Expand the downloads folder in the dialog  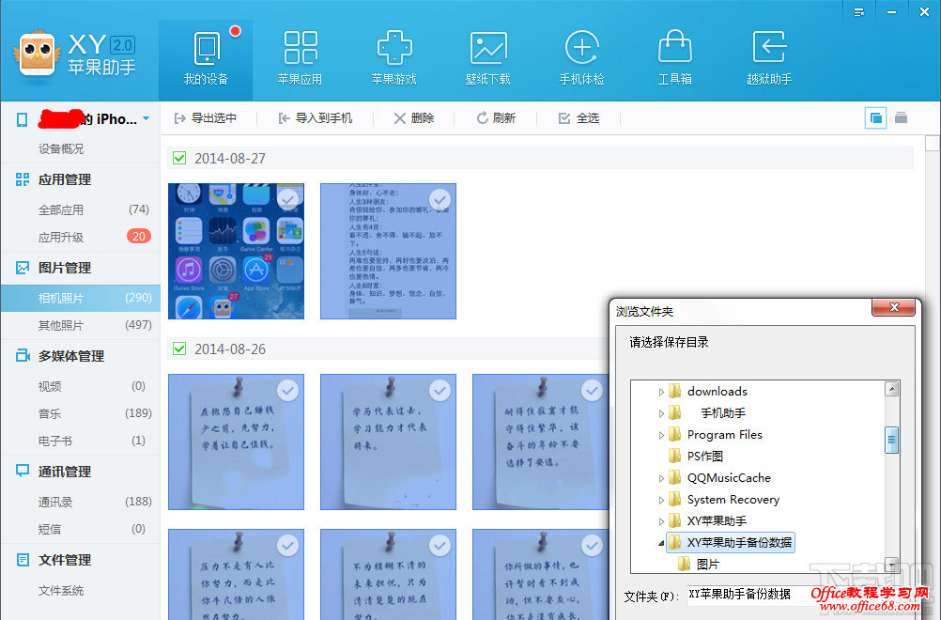point(662,392)
